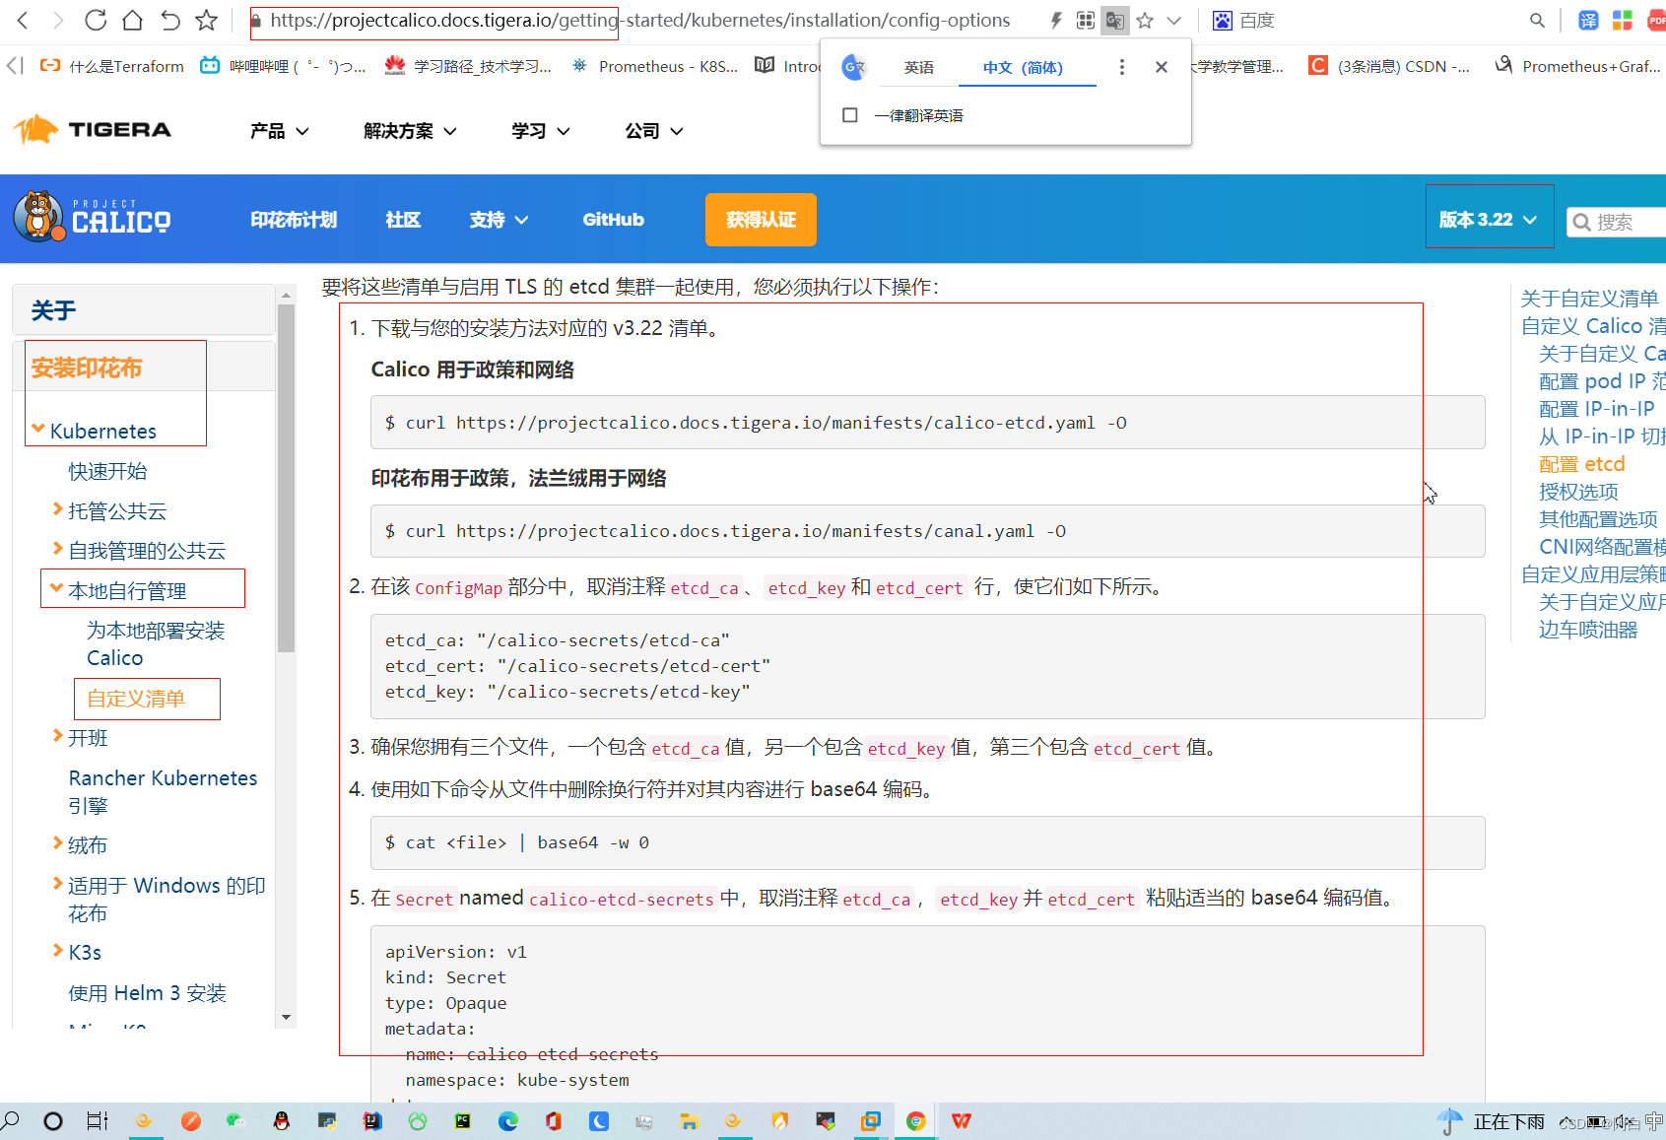Open the 关于 sidebar section header
Screen dimensions: 1666x1140
(143, 310)
